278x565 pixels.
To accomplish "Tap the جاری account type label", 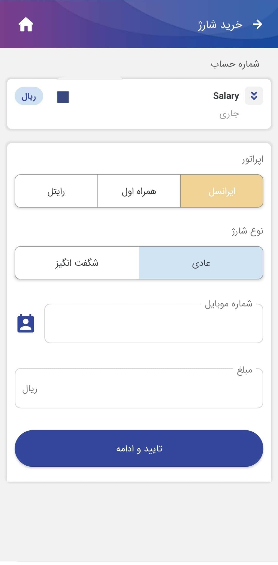I will 229,114.
